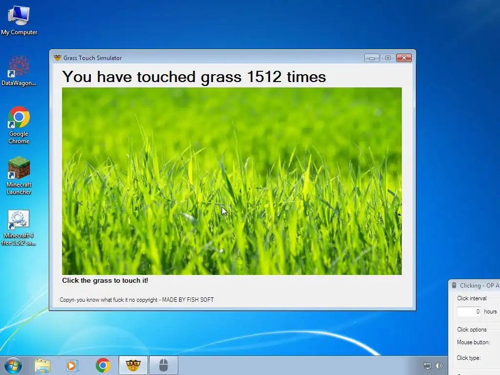The width and height of the screenshot is (500, 375).
Task: Open the DataWagon desktop shortcut
Action: coord(19,71)
